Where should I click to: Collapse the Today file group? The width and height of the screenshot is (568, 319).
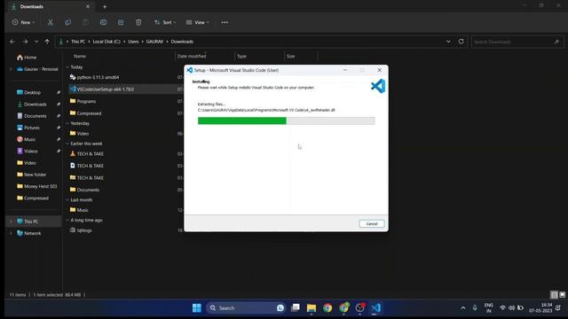[x=67, y=67]
